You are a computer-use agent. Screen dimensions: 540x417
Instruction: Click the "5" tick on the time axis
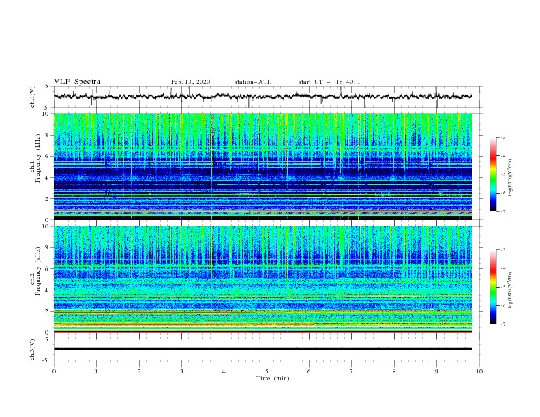267,371
